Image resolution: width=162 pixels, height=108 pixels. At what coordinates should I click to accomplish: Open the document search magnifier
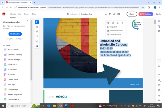point(106,14)
